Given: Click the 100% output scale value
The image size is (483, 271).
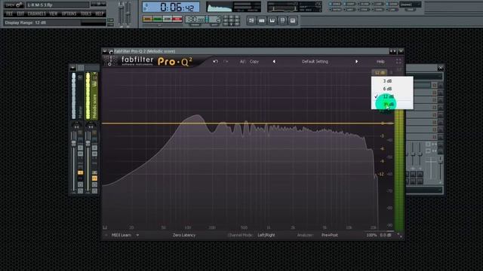Looking at the screenshot, I should [x=371, y=235].
